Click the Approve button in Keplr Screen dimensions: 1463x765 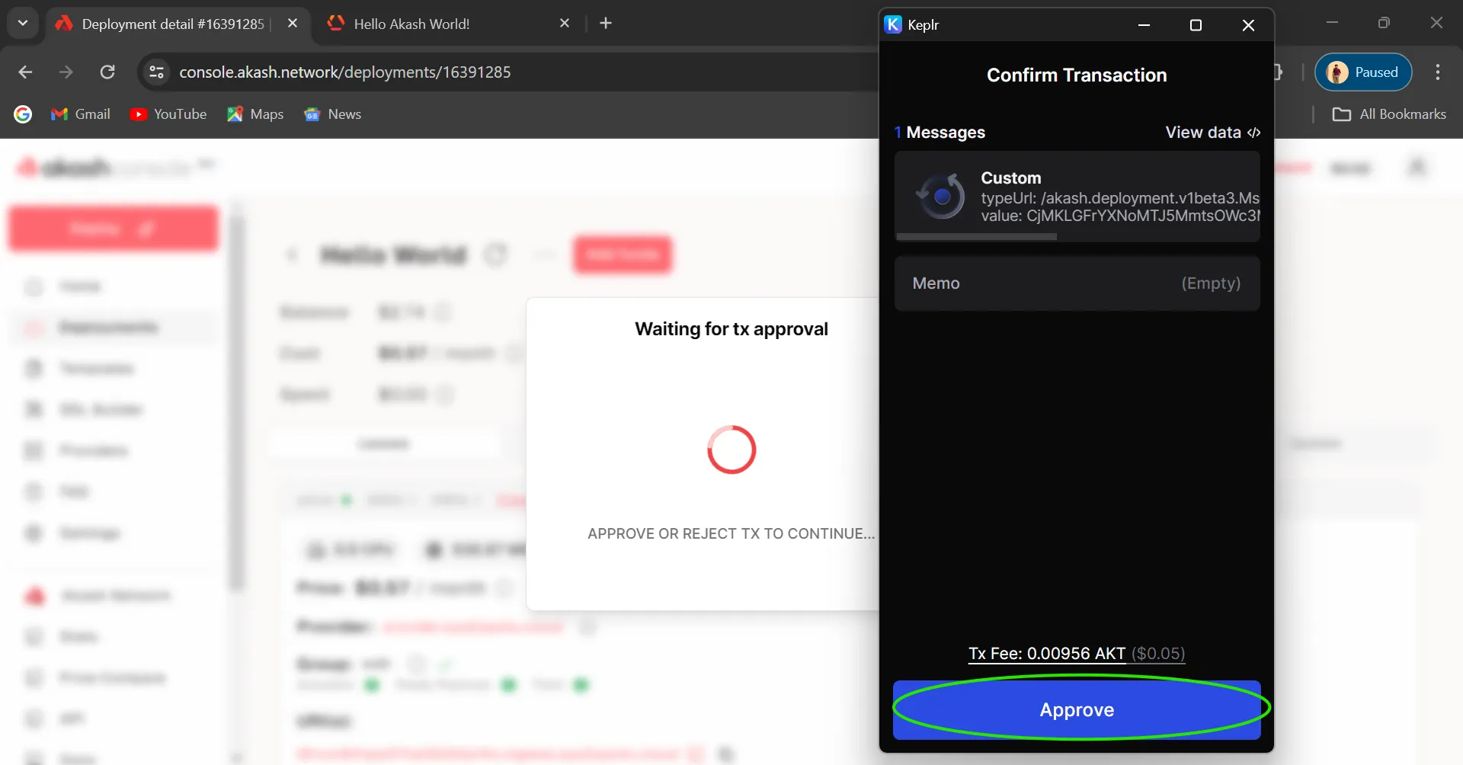tap(1076, 709)
